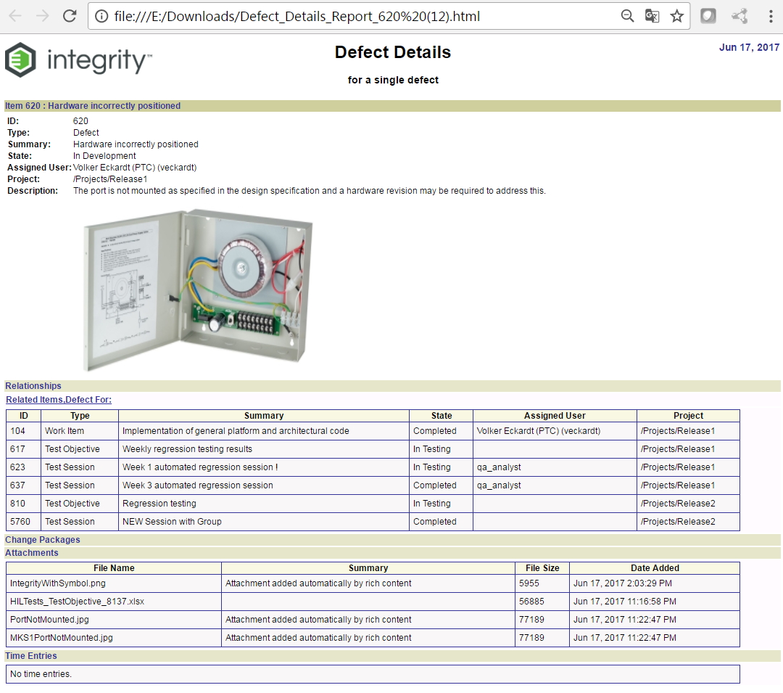Select the ID value '620'
783x693 pixels.
pyautogui.click(x=80, y=121)
